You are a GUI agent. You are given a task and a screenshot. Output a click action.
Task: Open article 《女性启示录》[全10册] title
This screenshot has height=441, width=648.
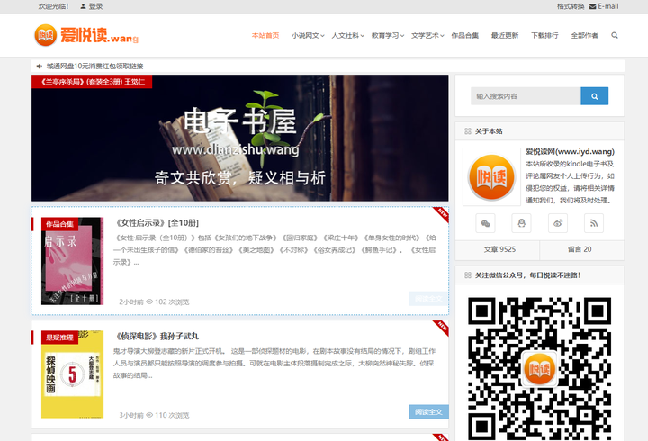tap(157, 222)
